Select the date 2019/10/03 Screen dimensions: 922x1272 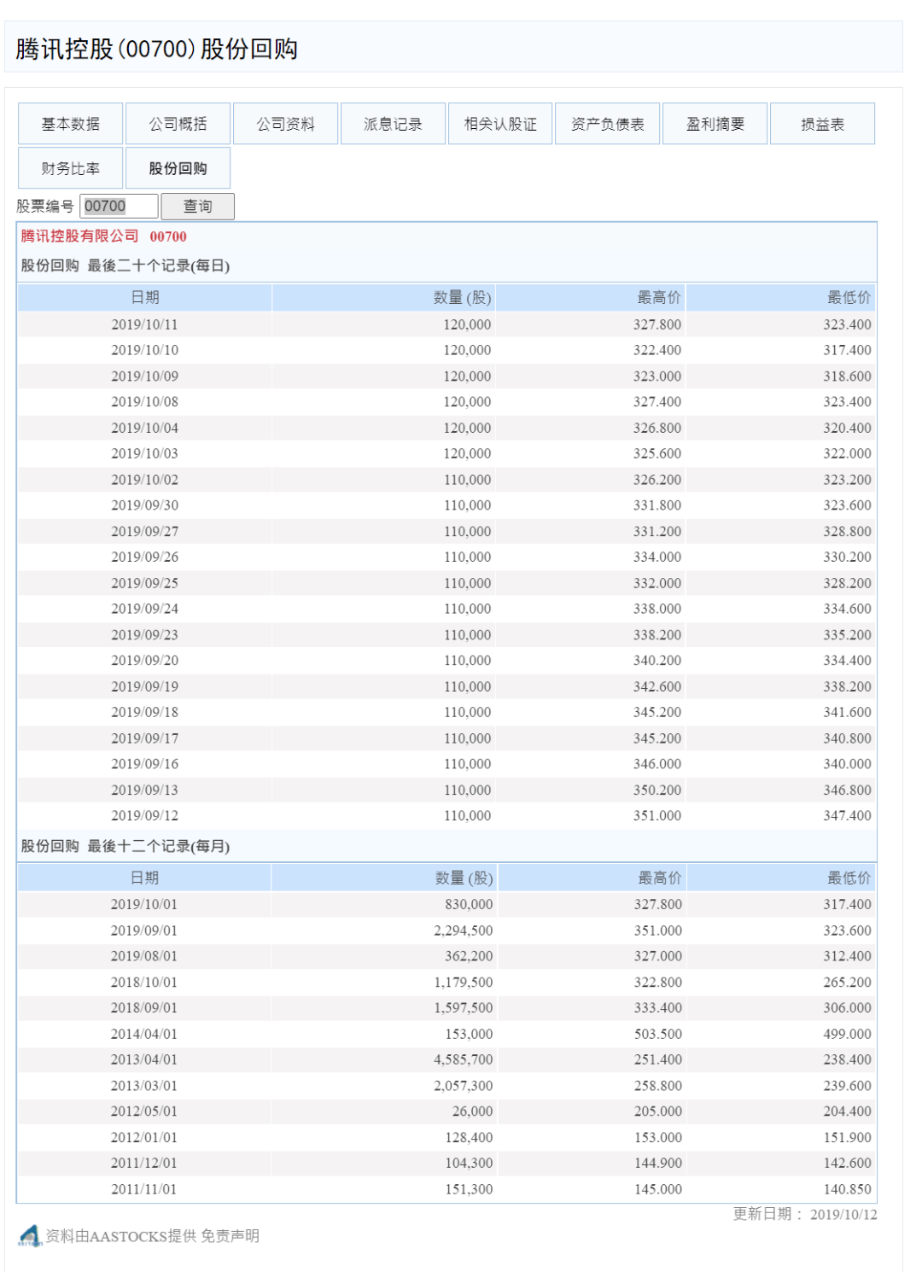145,453
